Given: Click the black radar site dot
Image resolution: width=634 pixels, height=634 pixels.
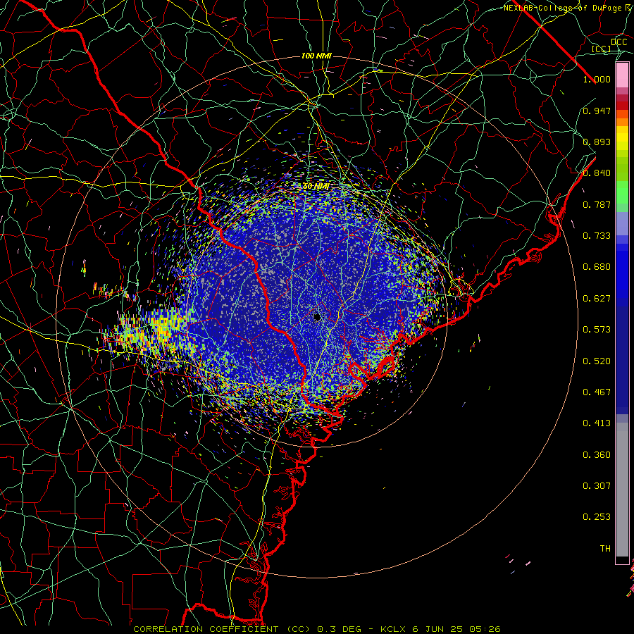Looking at the screenshot, I should click(x=317, y=318).
